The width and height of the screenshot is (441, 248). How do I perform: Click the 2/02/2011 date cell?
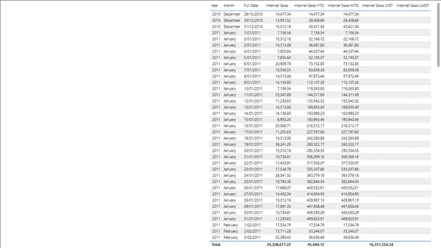click(x=252, y=231)
